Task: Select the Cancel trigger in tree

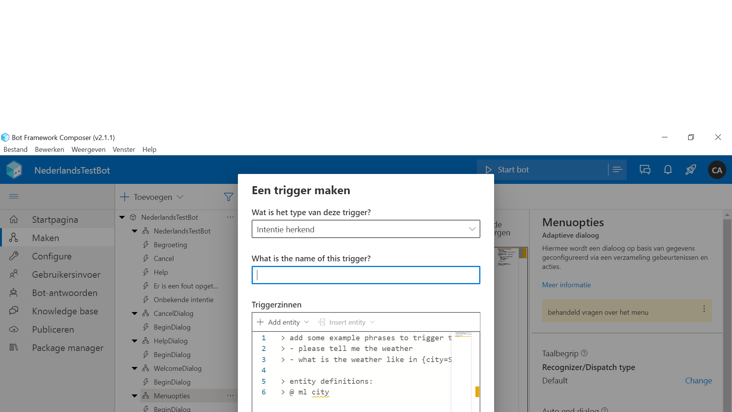Action: click(x=164, y=259)
